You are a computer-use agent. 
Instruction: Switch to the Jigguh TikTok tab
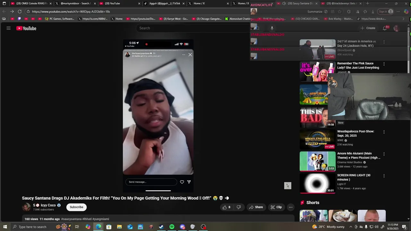pyautogui.click(x=164, y=4)
